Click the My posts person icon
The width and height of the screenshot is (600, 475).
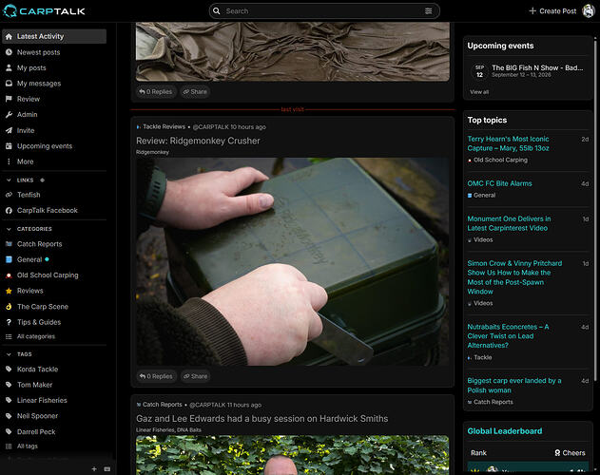click(9, 67)
